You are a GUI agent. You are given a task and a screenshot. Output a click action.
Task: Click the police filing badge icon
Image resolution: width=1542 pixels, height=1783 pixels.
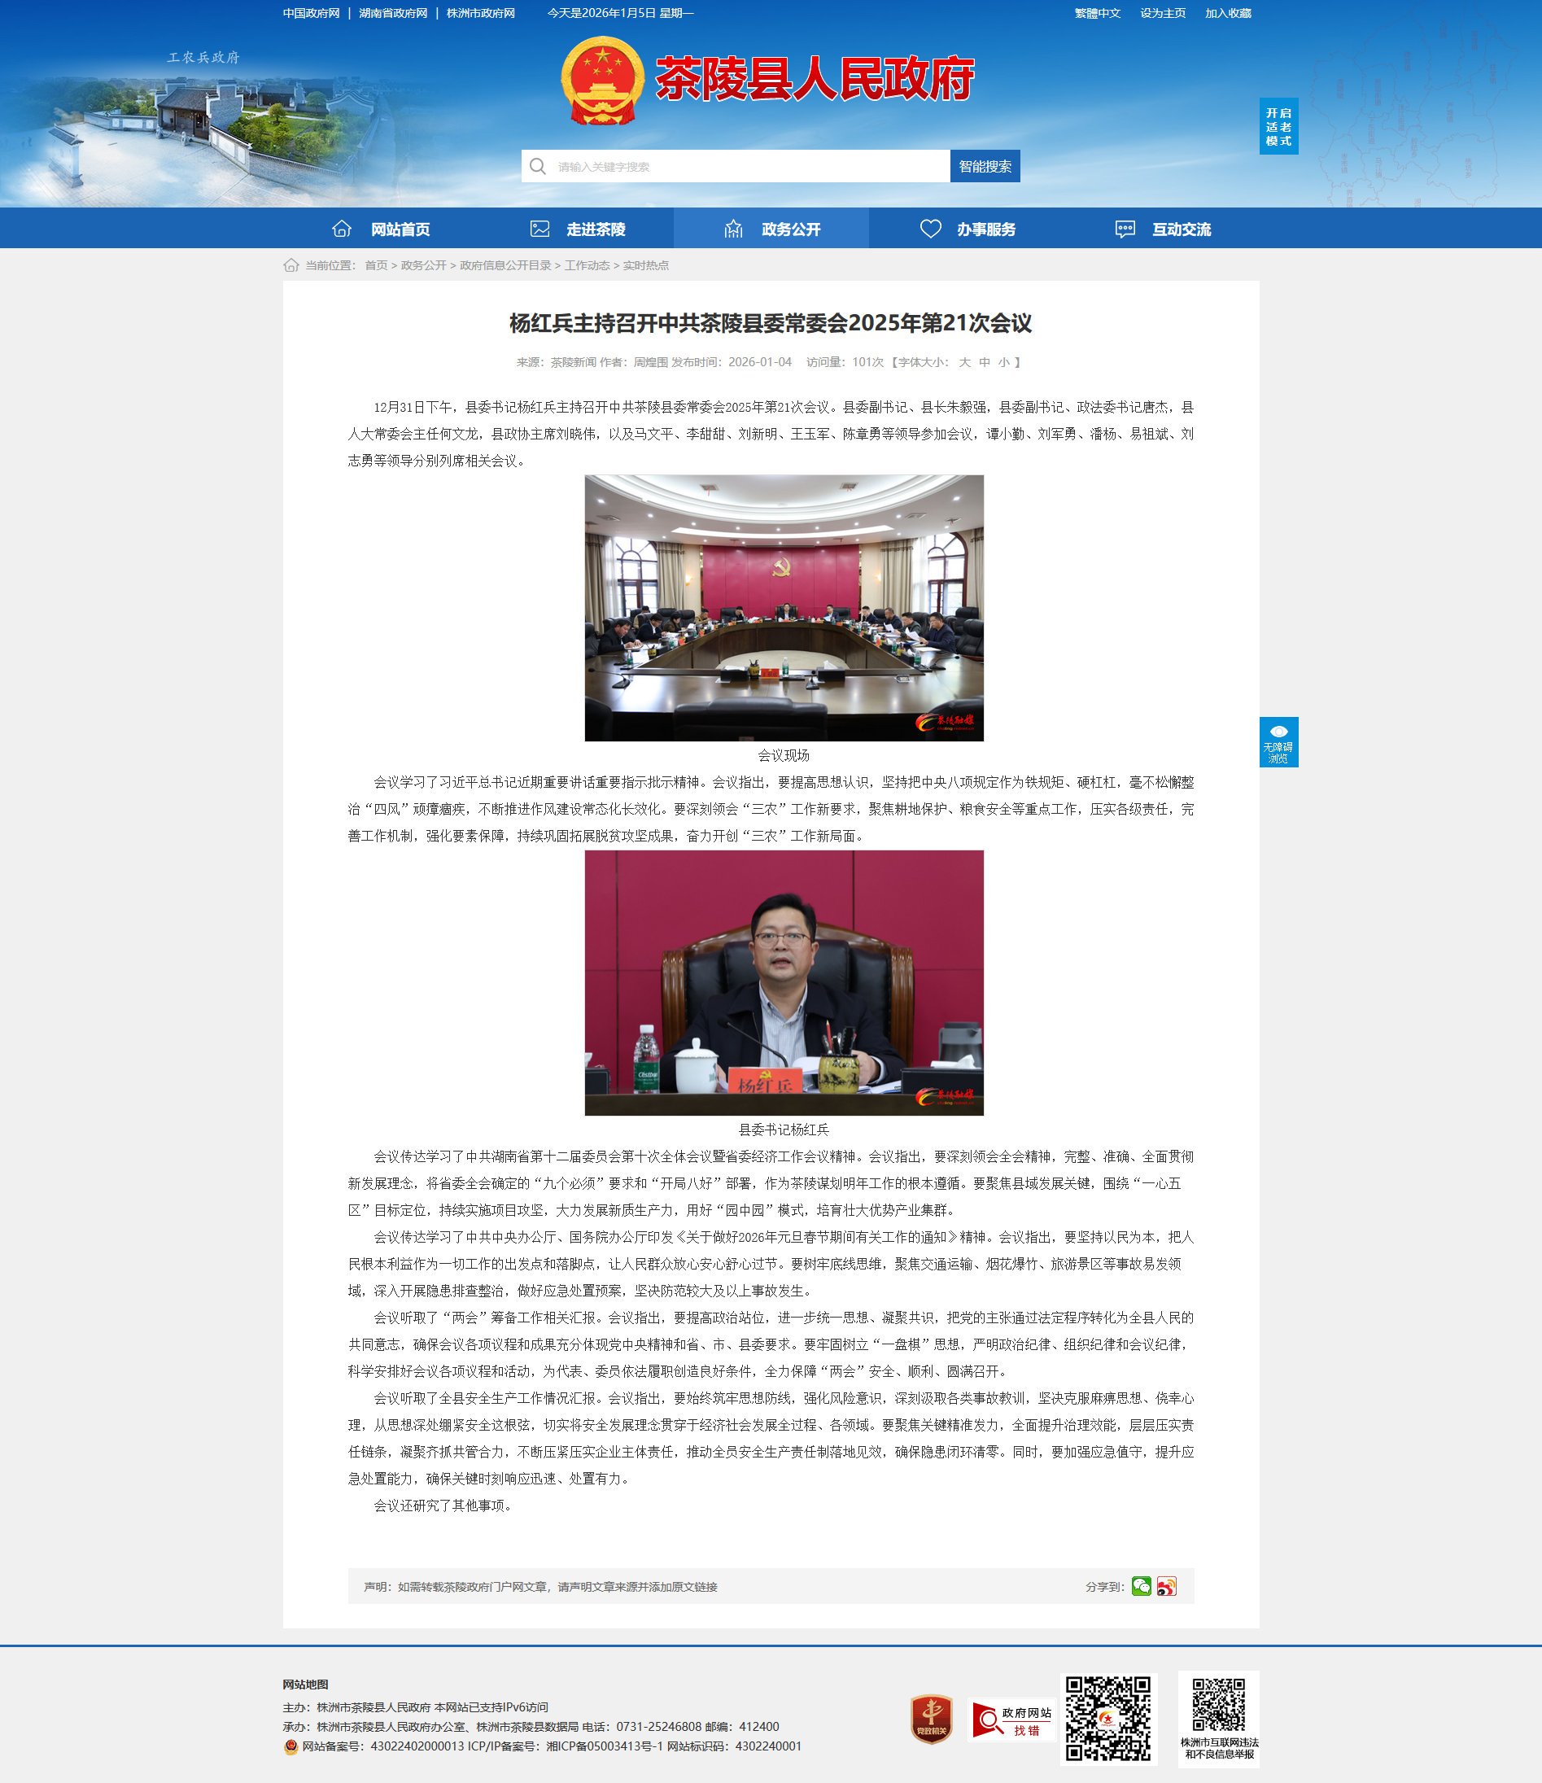click(x=290, y=1746)
